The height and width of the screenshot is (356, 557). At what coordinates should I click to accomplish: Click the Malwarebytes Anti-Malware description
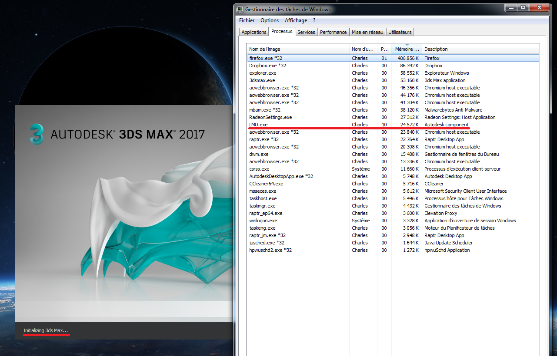[454, 110]
